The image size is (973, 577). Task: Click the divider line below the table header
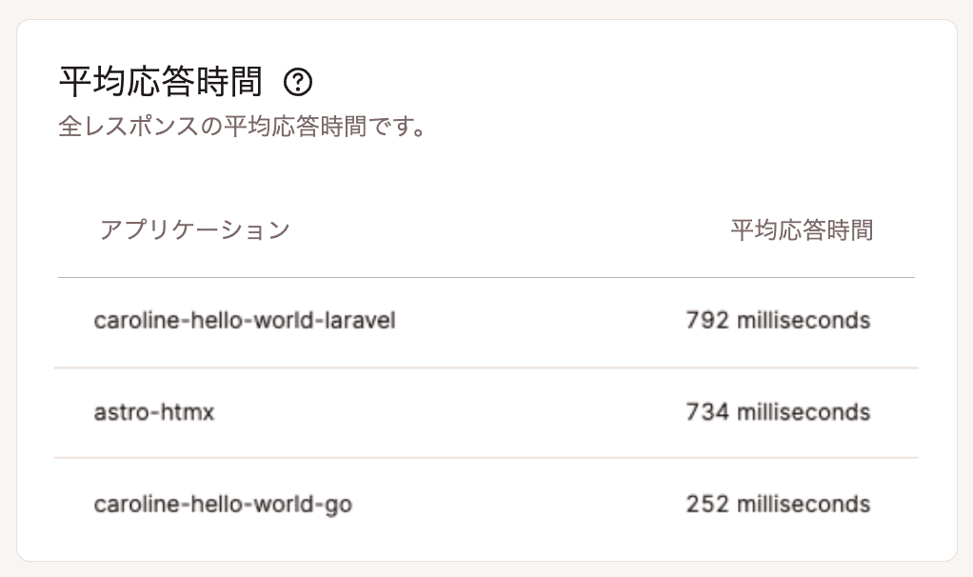[486, 277]
